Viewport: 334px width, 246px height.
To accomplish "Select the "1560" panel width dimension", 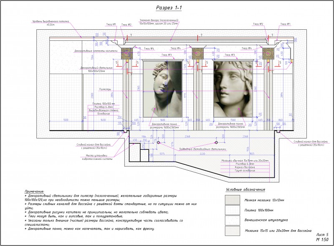I will (x=233, y=120).
